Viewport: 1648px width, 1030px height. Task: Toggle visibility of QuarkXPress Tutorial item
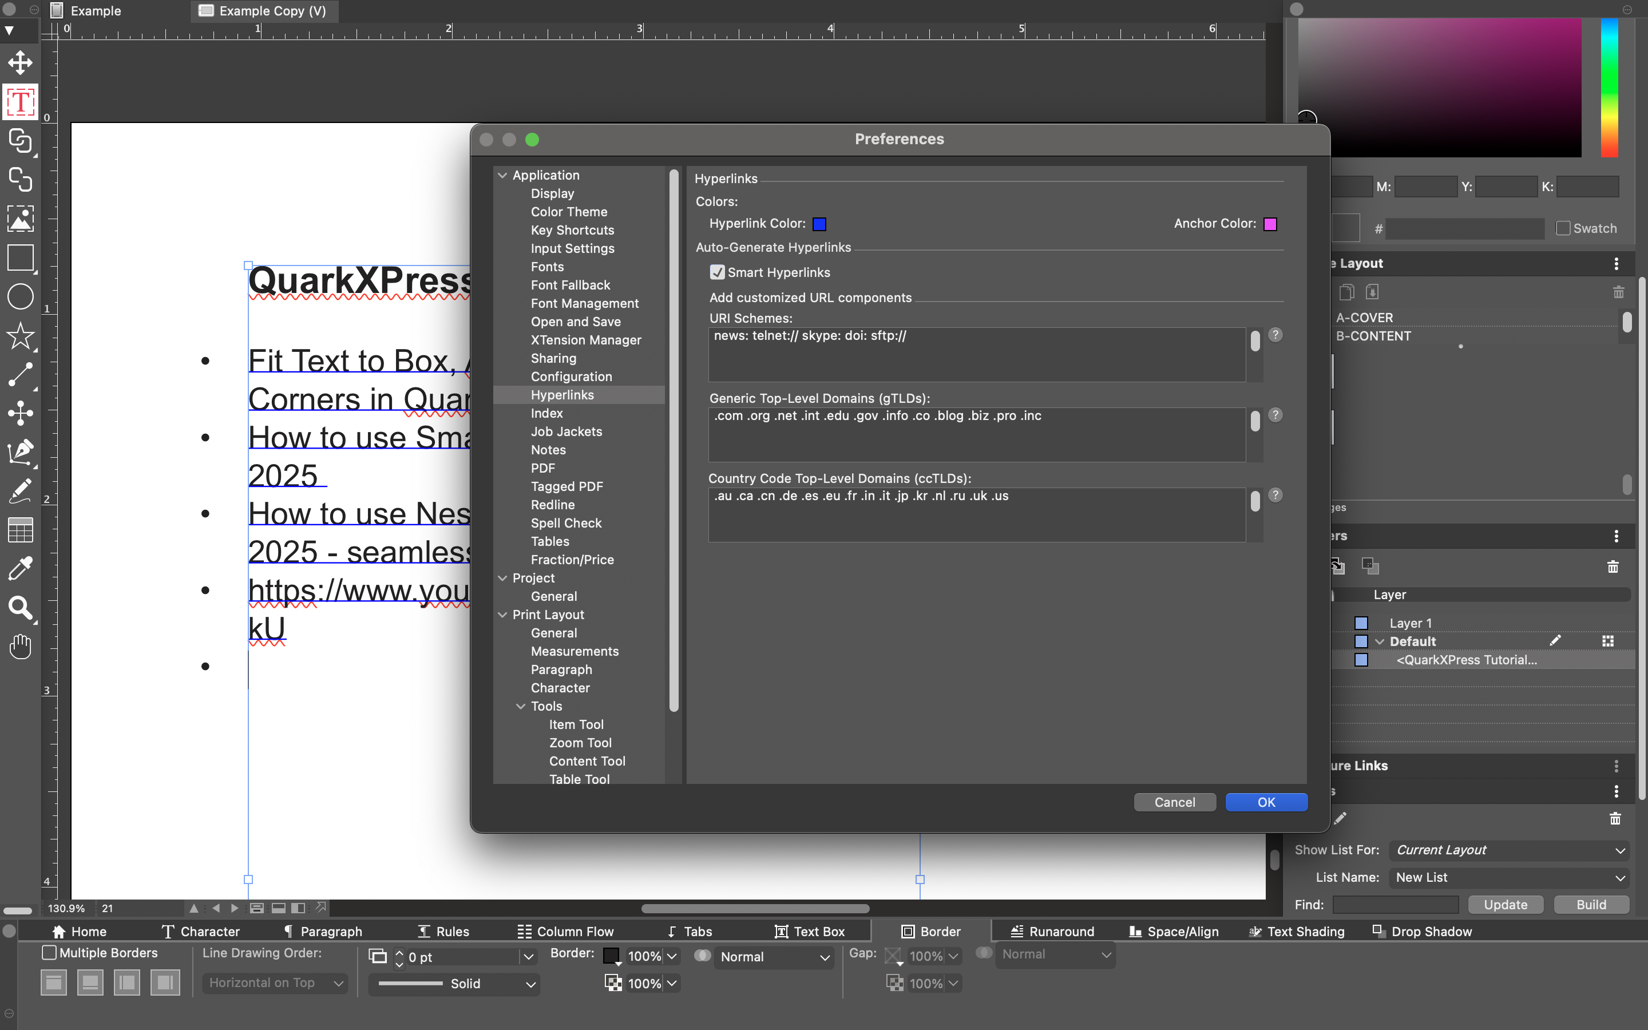pos(1361,659)
